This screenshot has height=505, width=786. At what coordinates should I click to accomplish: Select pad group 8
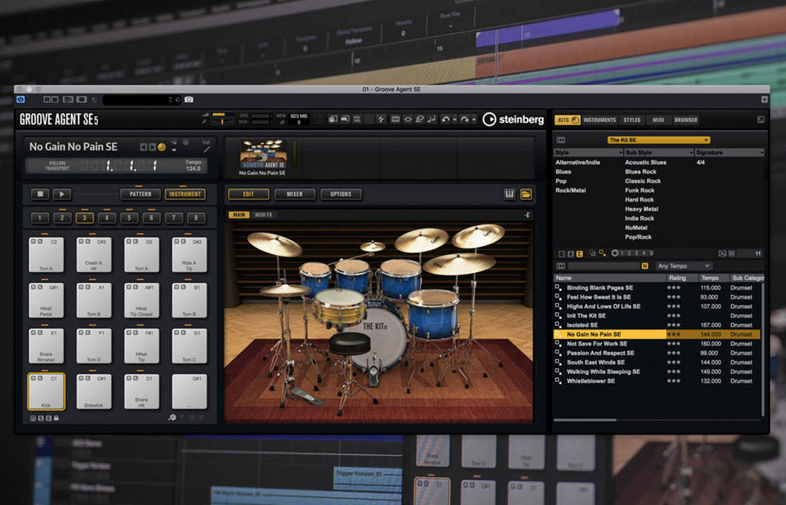pos(196,218)
